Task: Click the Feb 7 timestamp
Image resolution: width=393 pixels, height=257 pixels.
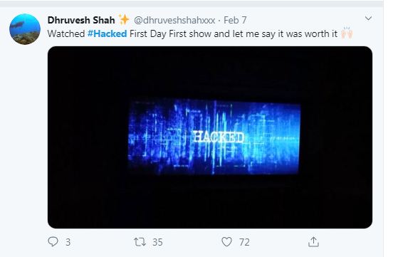Action: 235,20
